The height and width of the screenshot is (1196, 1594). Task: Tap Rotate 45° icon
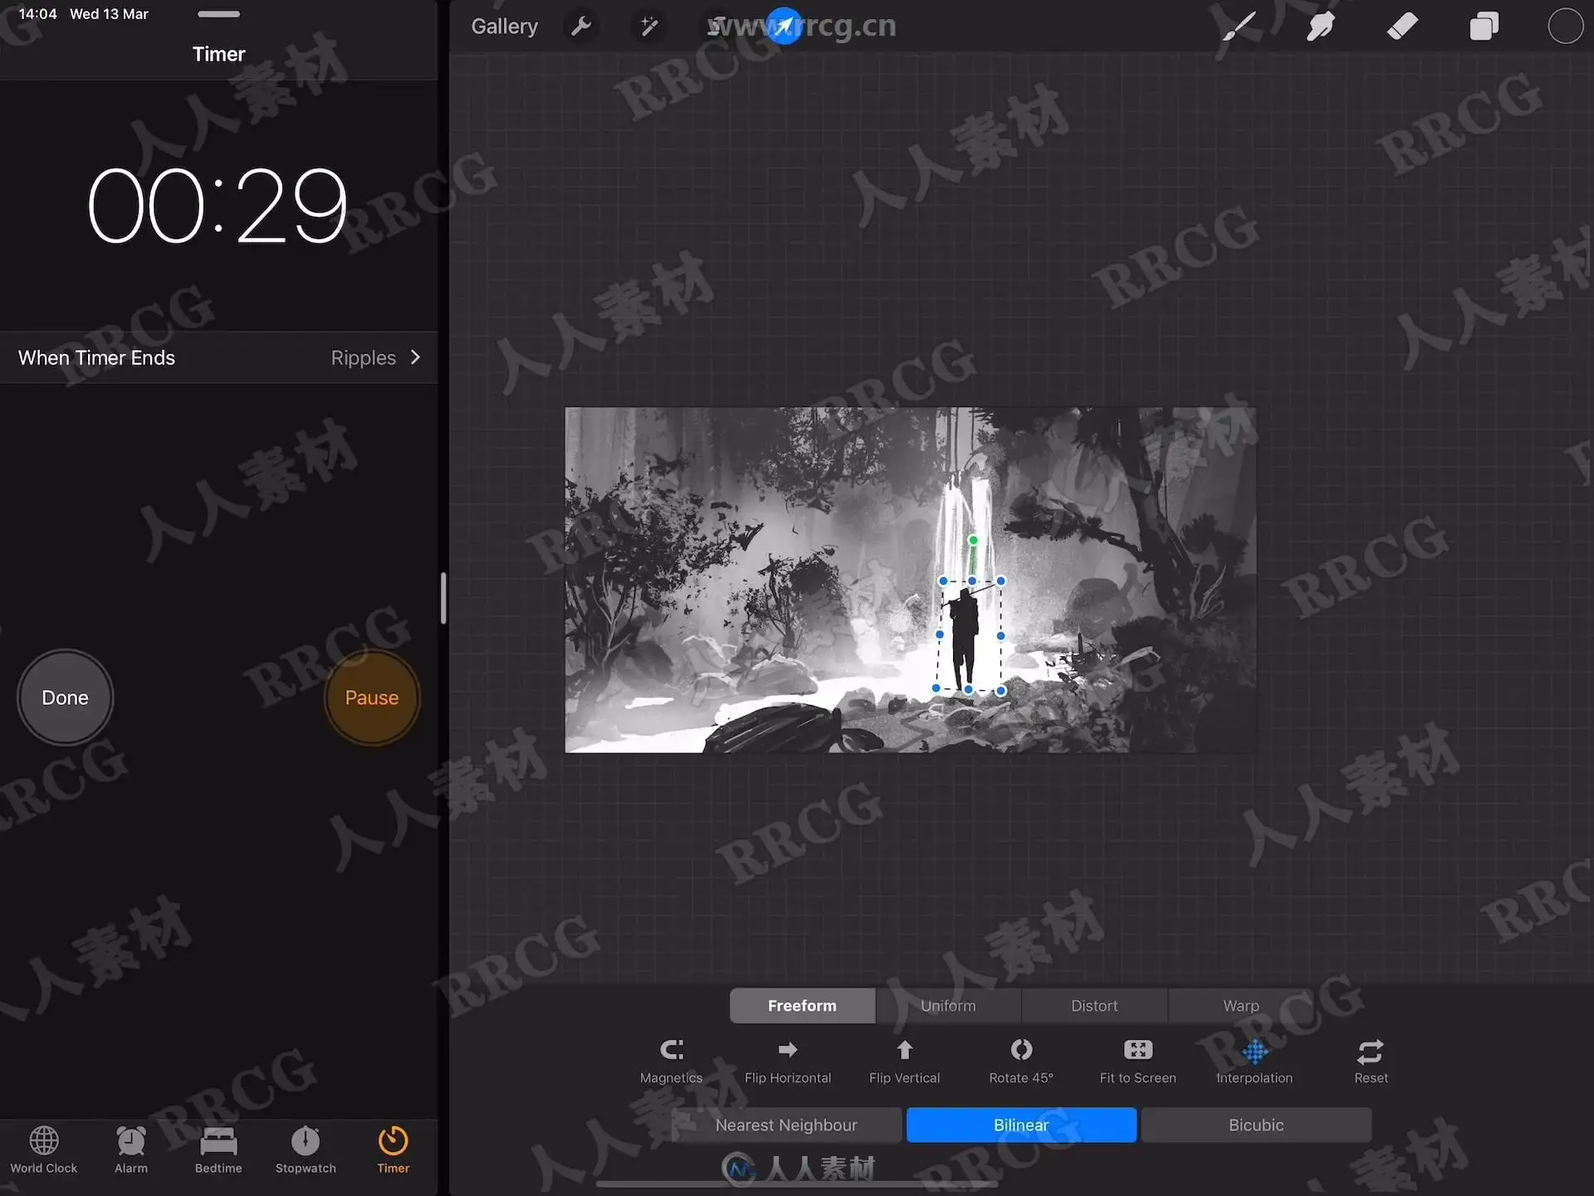(1021, 1051)
